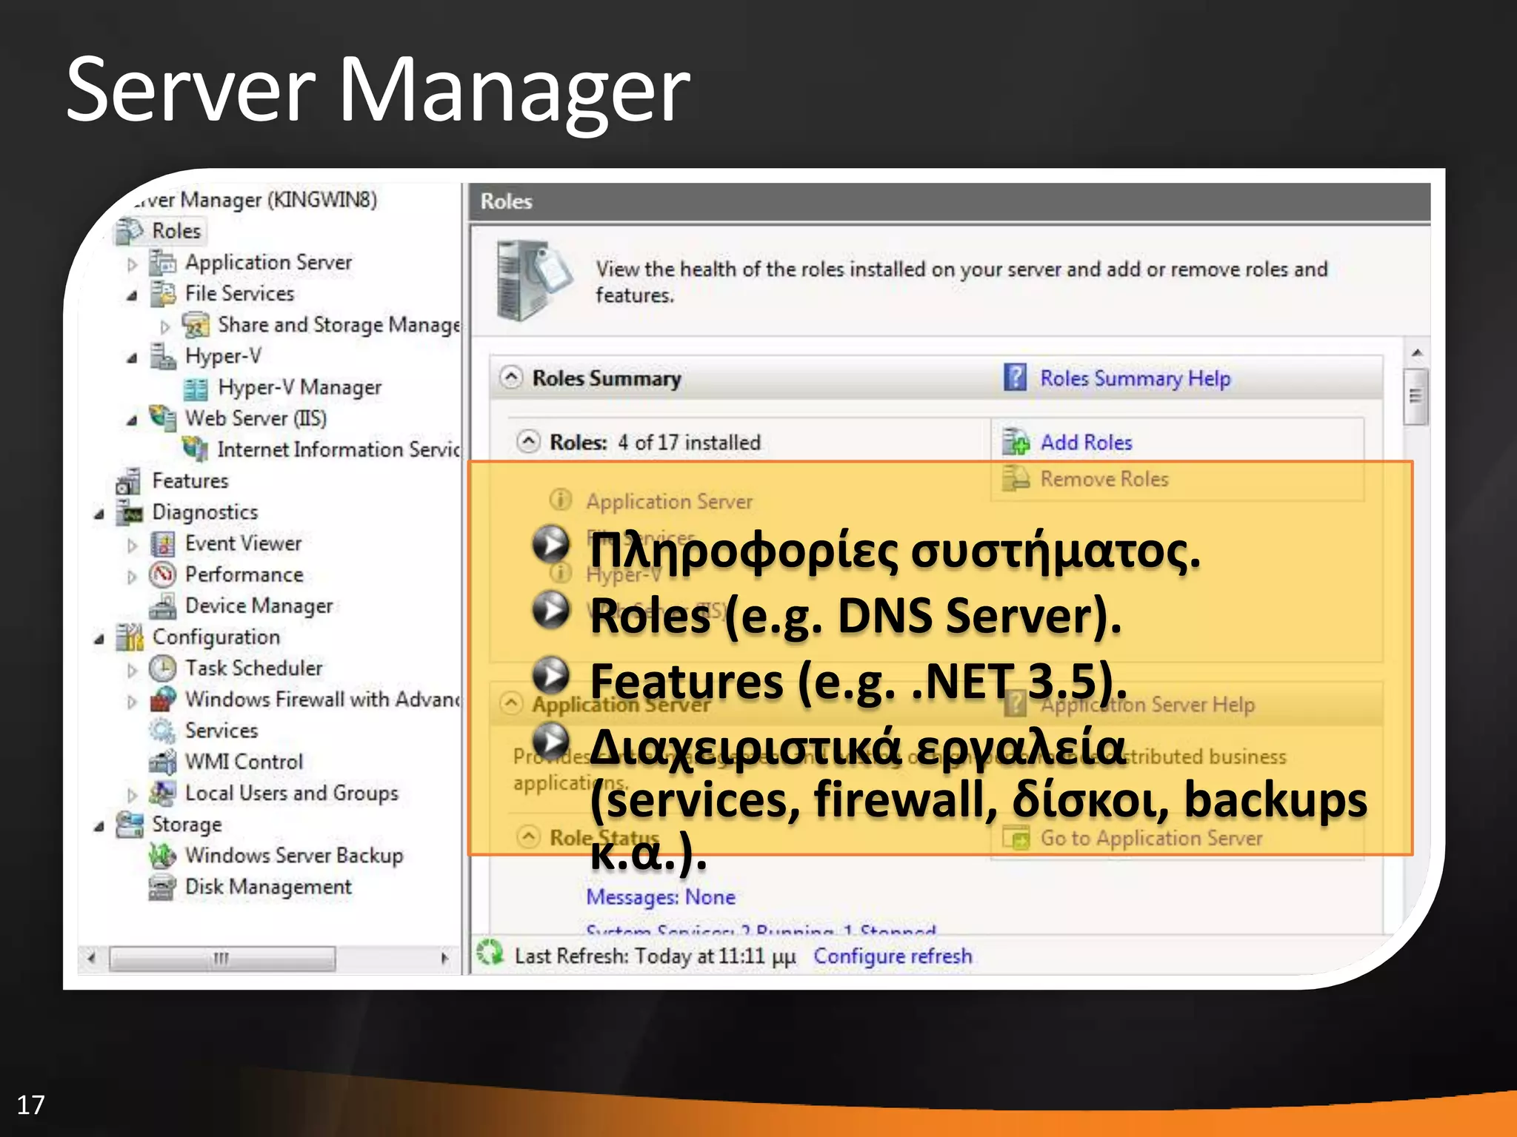Click the Roles Summary Help question icon
Viewport: 1517px width, 1137px height.
pos(1016,378)
